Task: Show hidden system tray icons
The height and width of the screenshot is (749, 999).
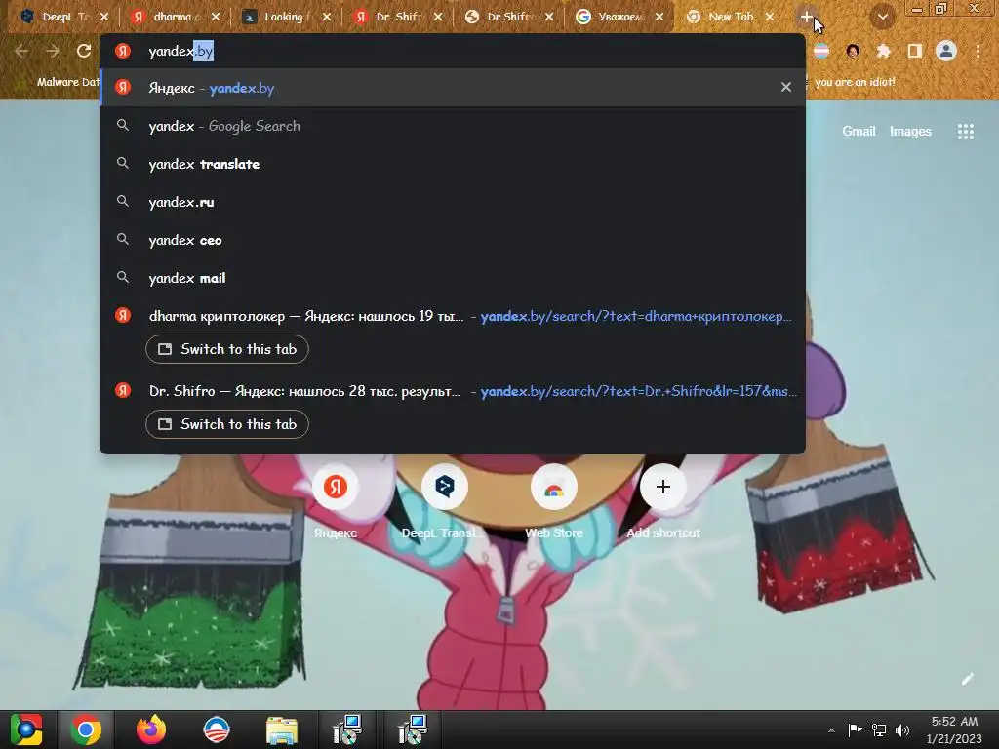Action: click(x=831, y=730)
